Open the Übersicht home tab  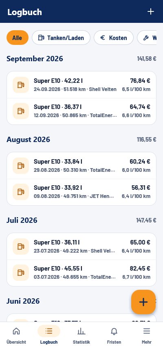(16, 336)
